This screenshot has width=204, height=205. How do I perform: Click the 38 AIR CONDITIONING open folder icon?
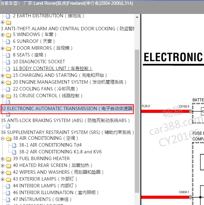pos(8,139)
